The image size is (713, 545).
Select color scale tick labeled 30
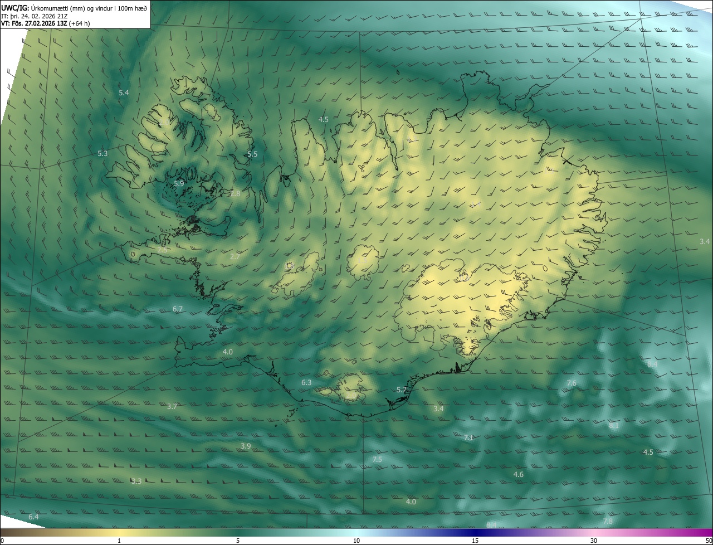(594, 541)
